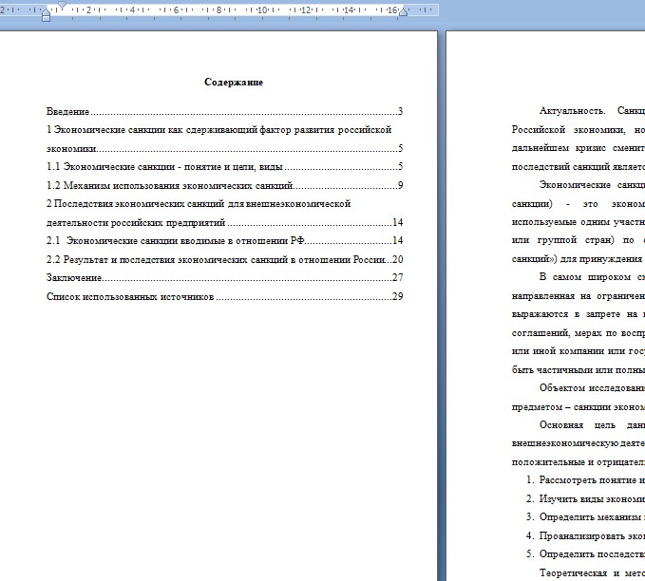The height and width of the screenshot is (581, 645).
Task: Go to chapter 1 Экономические санкции как сдерживающий фактор
Action: (218, 130)
